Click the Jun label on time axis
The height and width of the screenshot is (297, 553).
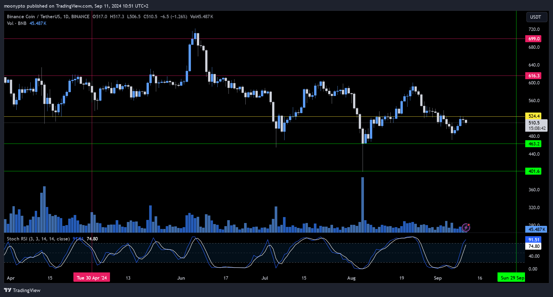(181, 278)
